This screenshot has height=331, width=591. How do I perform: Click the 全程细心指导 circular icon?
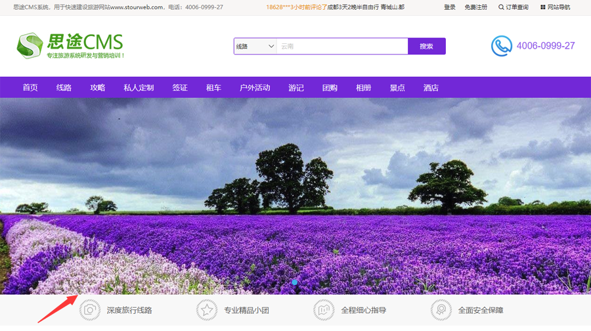[x=324, y=310]
